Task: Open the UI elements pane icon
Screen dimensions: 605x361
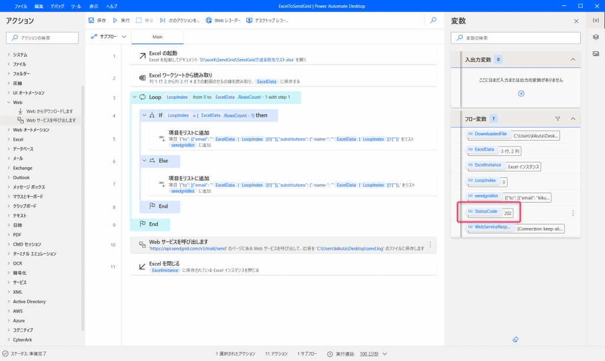Action: click(x=596, y=37)
